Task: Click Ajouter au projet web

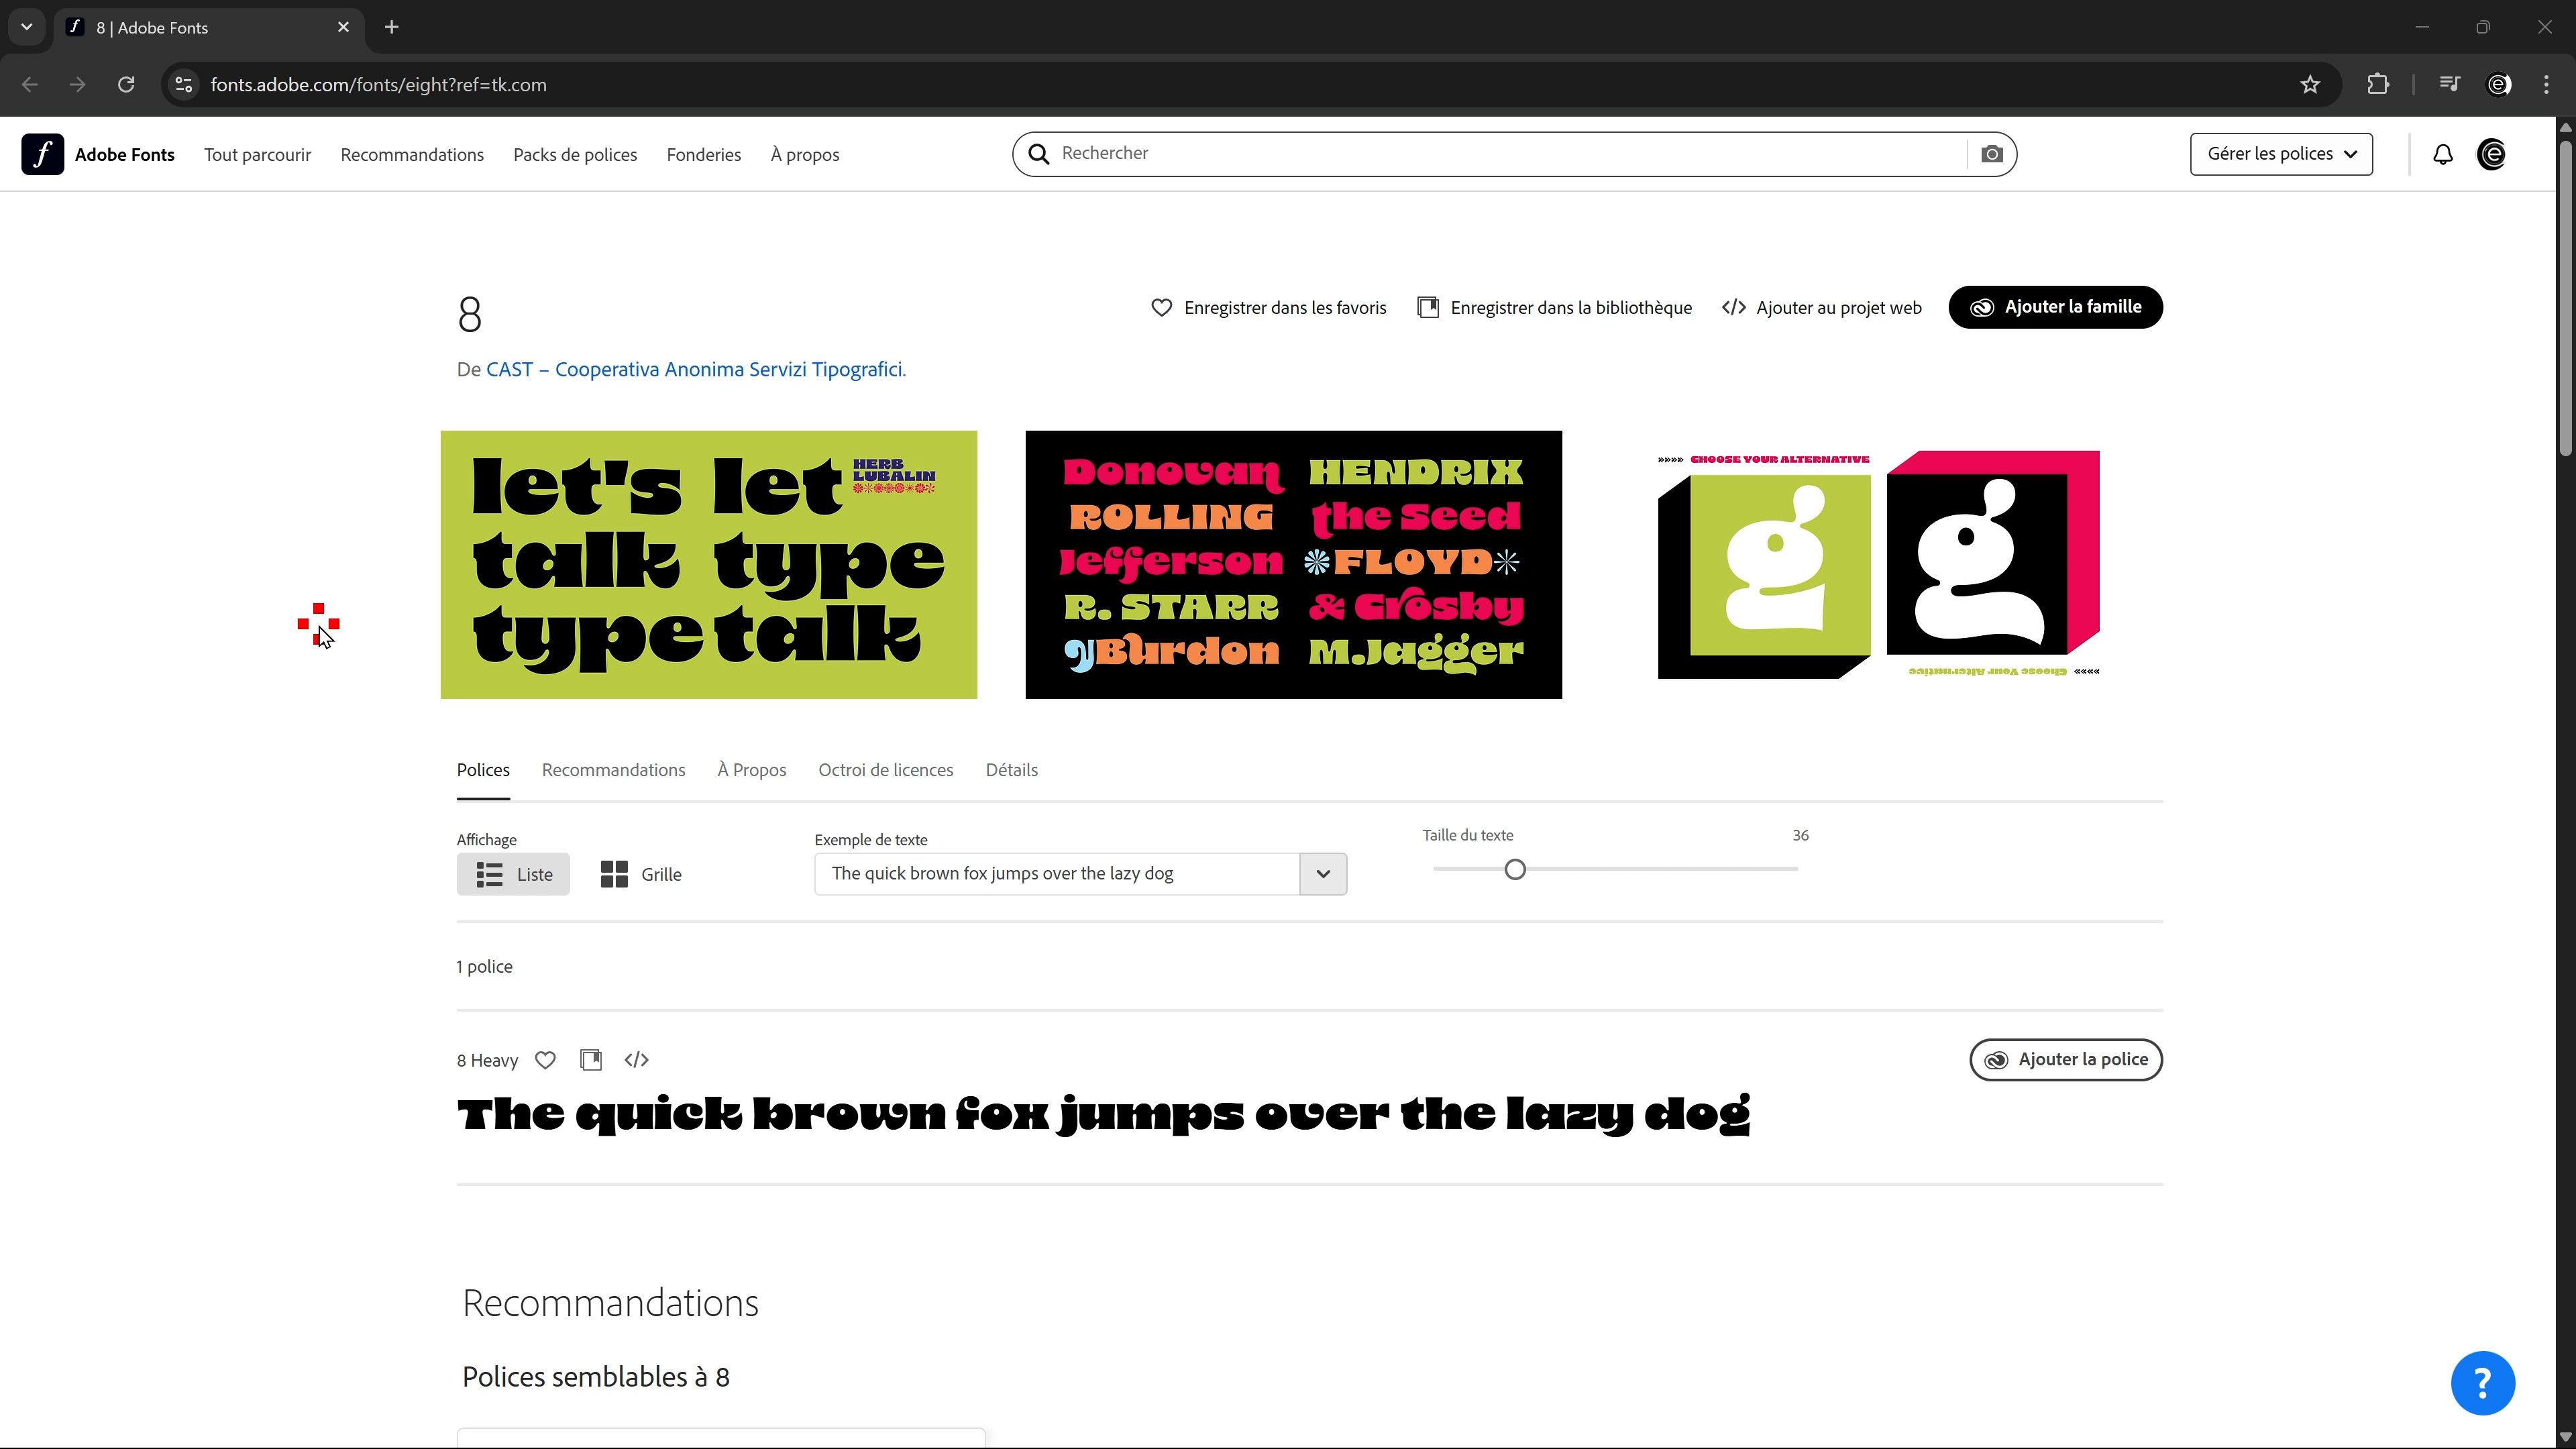Action: (1821, 308)
